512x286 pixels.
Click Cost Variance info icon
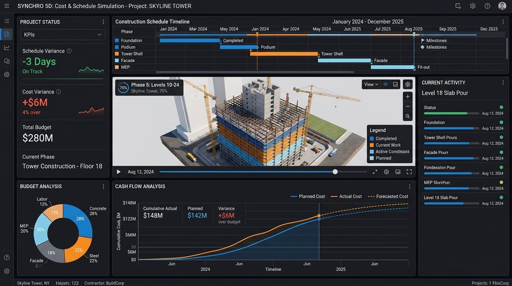click(x=58, y=92)
